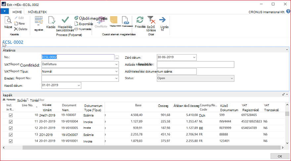This screenshot has height=161, width=291.
Task: Select document number 19-V010004 cell
Action: click(69, 122)
